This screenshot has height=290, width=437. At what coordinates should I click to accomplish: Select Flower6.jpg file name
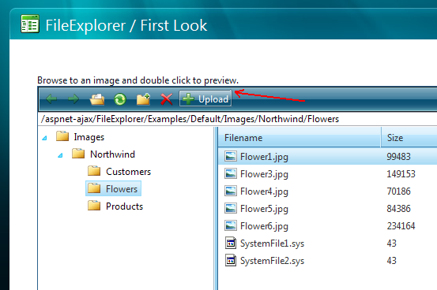(x=264, y=226)
